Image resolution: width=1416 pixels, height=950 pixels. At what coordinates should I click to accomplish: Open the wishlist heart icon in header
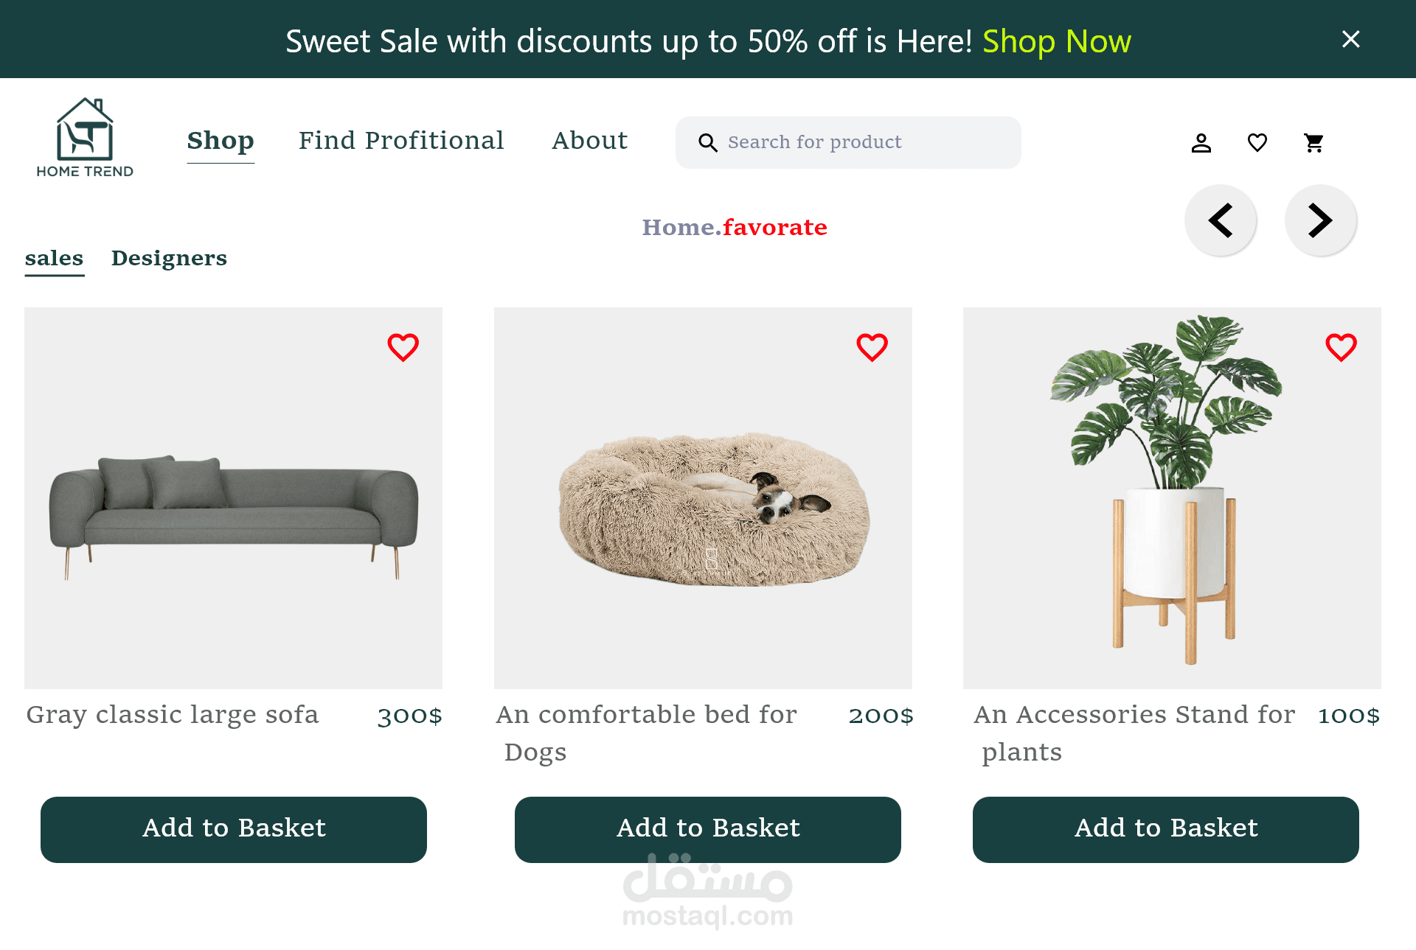click(1257, 142)
